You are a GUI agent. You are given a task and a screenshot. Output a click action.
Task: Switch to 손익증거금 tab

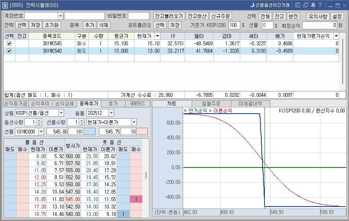[x=16, y=103]
